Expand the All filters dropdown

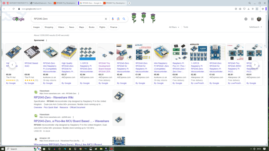coord(174,27)
